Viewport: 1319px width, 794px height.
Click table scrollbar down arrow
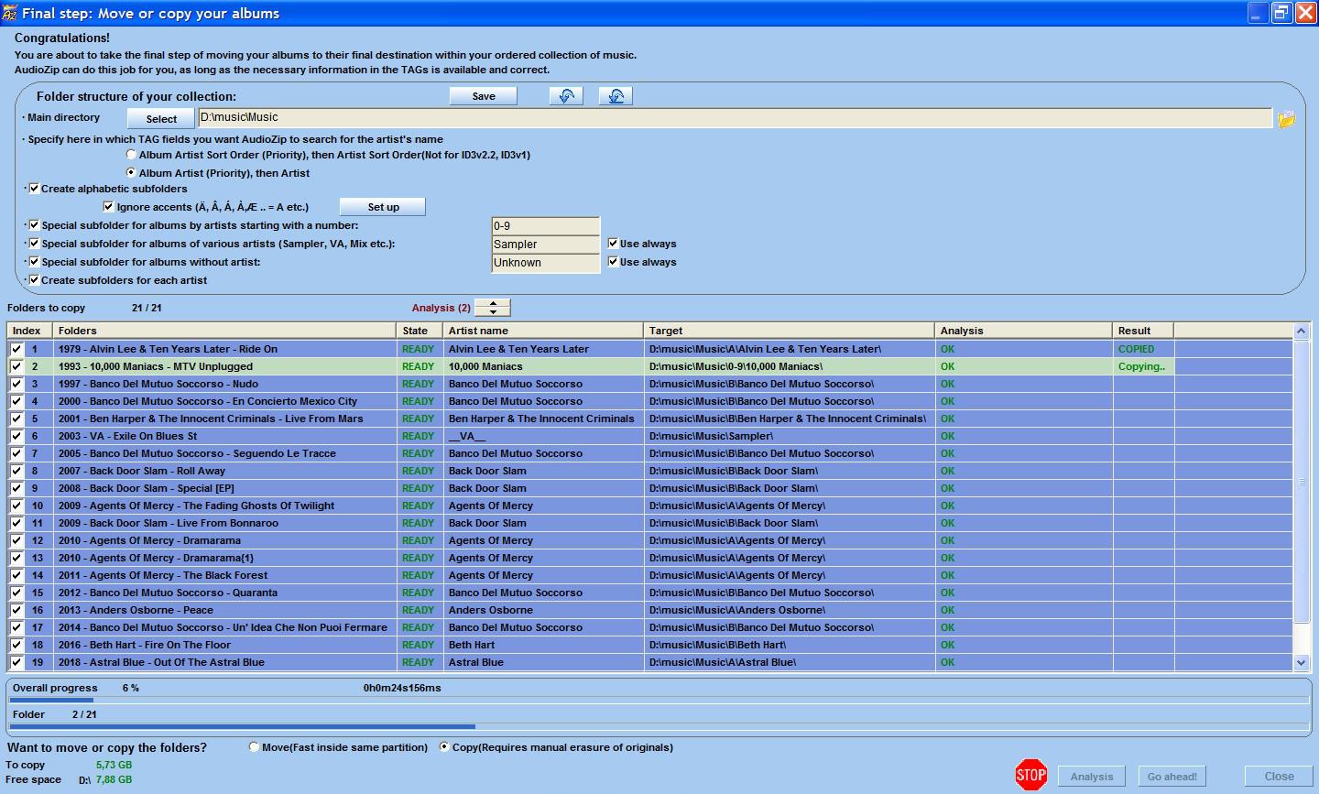click(1302, 662)
